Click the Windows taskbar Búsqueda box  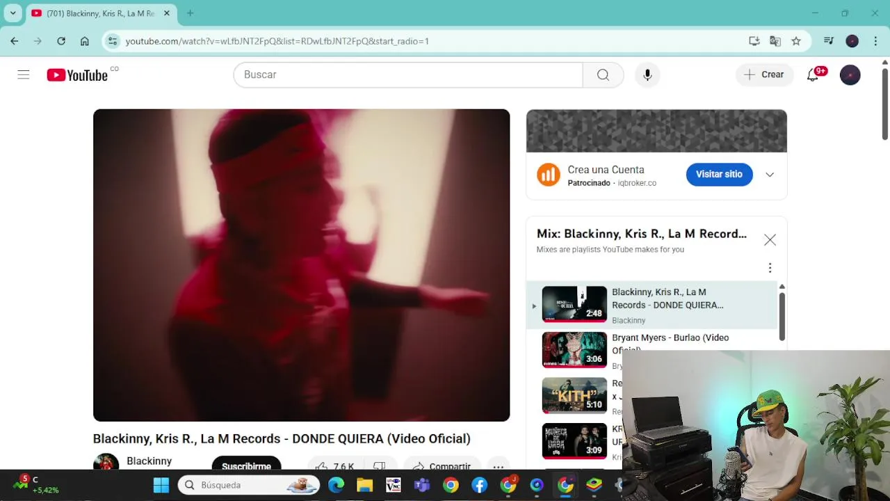(x=249, y=485)
